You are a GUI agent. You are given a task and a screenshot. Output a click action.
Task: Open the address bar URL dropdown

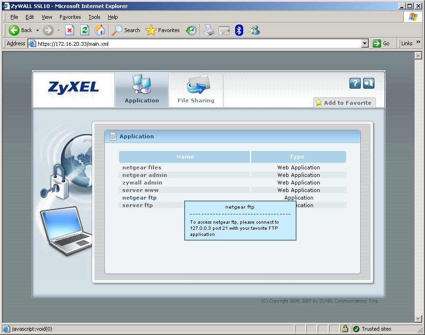tap(365, 43)
